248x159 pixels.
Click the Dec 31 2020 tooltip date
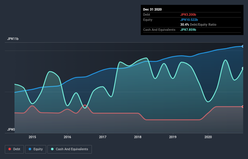(152, 9)
